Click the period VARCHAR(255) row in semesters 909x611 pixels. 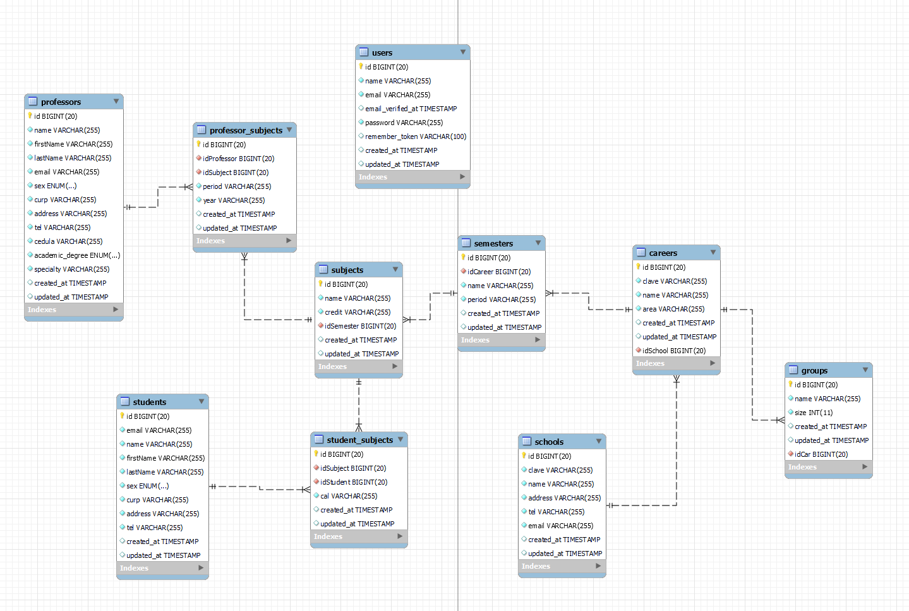pyautogui.click(x=500, y=299)
